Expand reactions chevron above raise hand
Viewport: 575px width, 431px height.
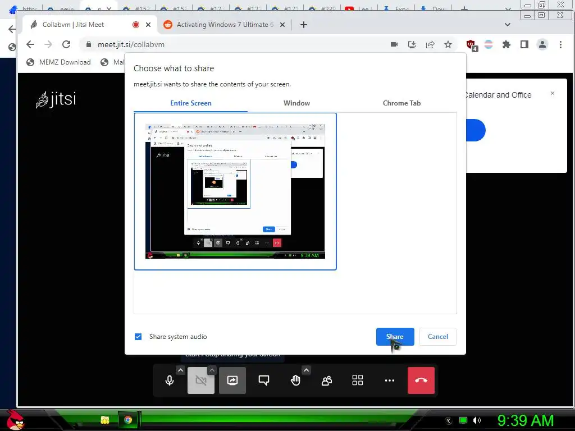[306, 370]
